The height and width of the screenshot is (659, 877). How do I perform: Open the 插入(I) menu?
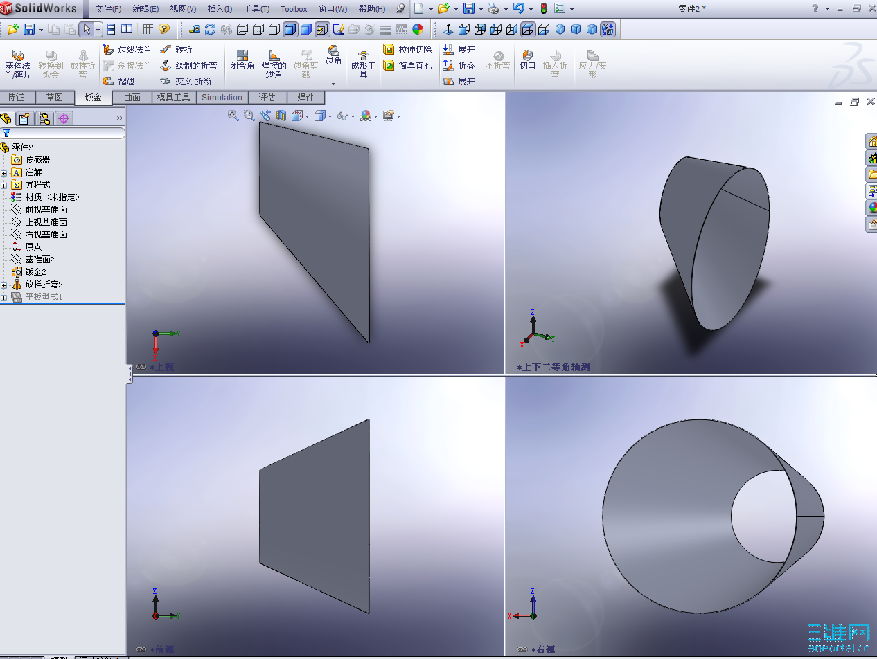[220, 9]
